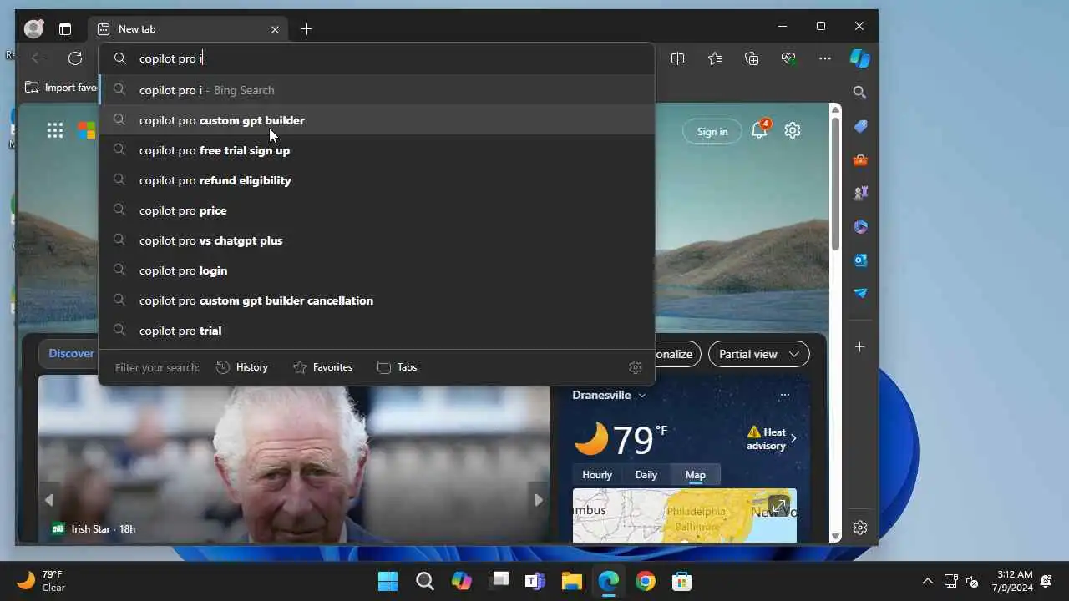Image resolution: width=1069 pixels, height=601 pixels.
Task: Pick 'copilot pro trial' suggestion
Action: (377, 331)
